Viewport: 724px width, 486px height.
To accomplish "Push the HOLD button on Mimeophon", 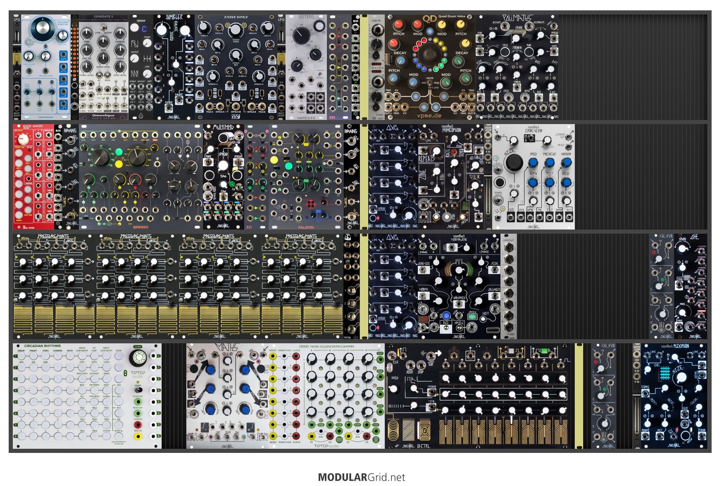I will click(x=447, y=217).
